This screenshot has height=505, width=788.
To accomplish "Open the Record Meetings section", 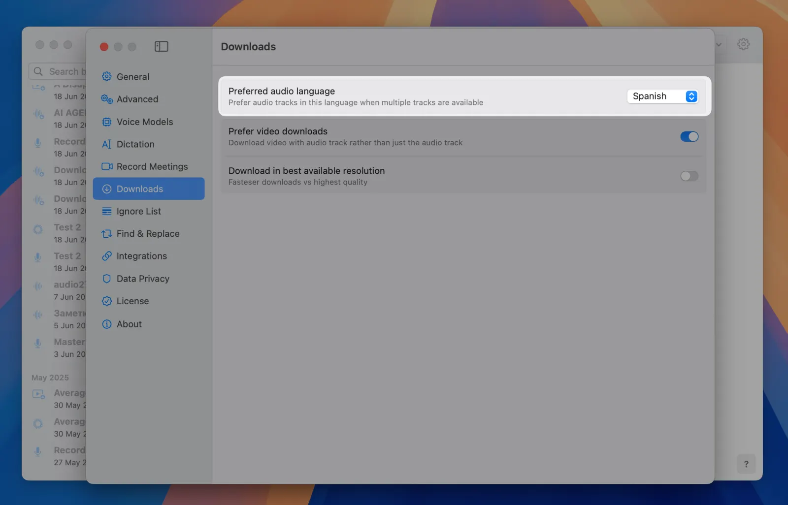I will pos(149,166).
